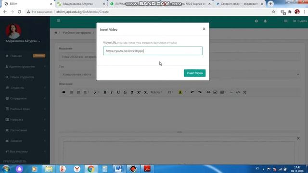The image size is (308, 173).
Task: Switch to Санарип сабак browser tab
Action: click(x=239, y=4)
